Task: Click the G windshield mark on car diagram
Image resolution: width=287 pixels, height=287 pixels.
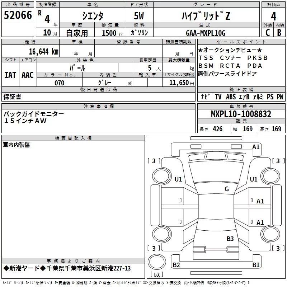Action: click(226, 189)
